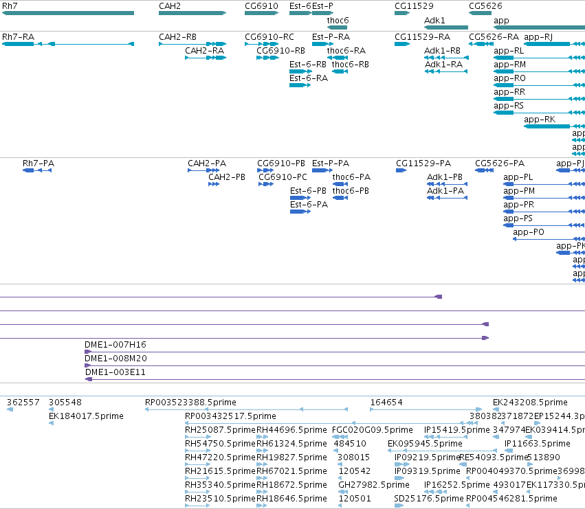Select the EK095945.5prime label
The image size is (585, 509).
[x=425, y=444]
